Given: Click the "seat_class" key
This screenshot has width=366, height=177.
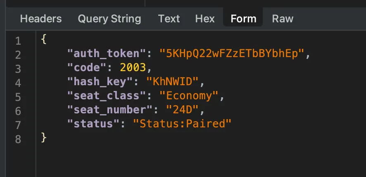Looking at the screenshot, I should 103,96.
